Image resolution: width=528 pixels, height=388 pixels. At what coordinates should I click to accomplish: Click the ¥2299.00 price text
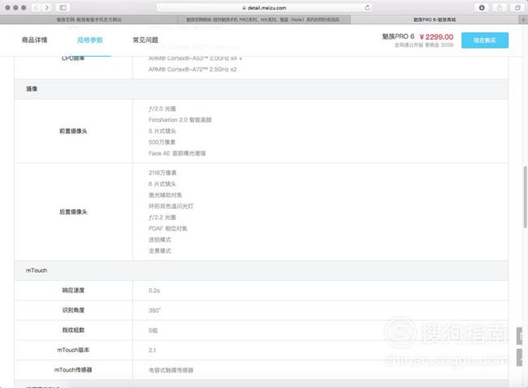tap(436, 37)
